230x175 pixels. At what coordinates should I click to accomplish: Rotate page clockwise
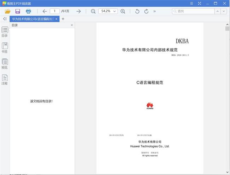pyautogui.click(x=146, y=11)
